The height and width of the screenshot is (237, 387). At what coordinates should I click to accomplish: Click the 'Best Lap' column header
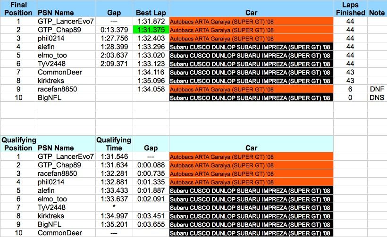point(151,8)
